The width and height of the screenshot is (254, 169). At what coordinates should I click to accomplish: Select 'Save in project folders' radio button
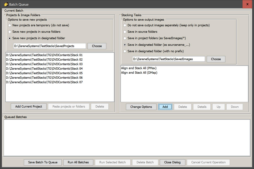coord(125,38)
